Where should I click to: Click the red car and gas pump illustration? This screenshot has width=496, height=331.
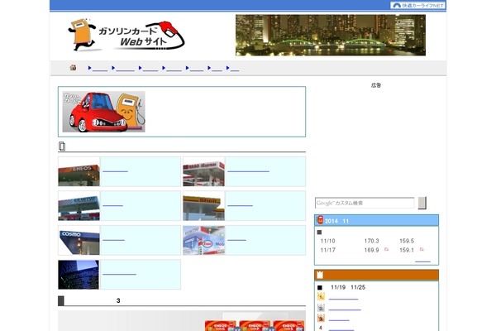click(x=104, y=112)
